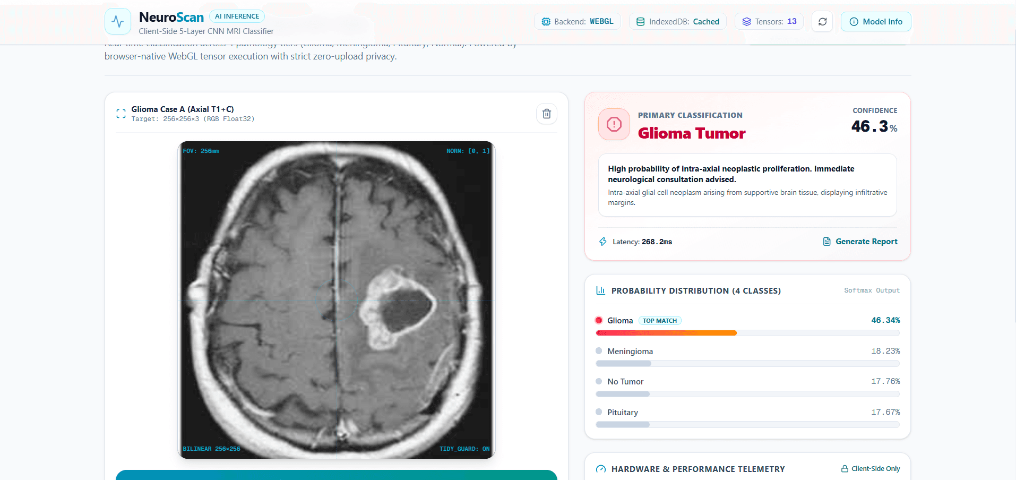Click the Pituitary class dot
The image size is (1016, 480).
point(599,412)
